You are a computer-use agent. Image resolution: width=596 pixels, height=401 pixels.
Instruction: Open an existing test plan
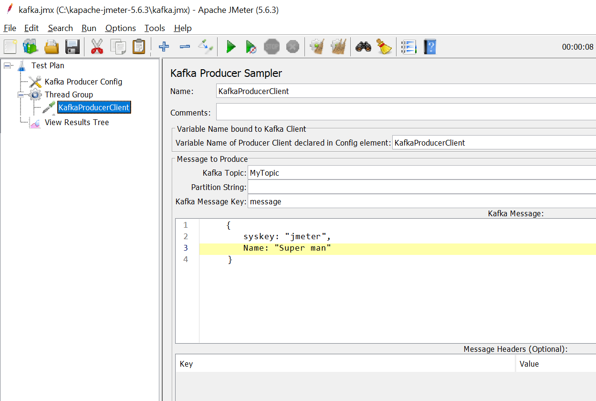click(x=51, y=46)
